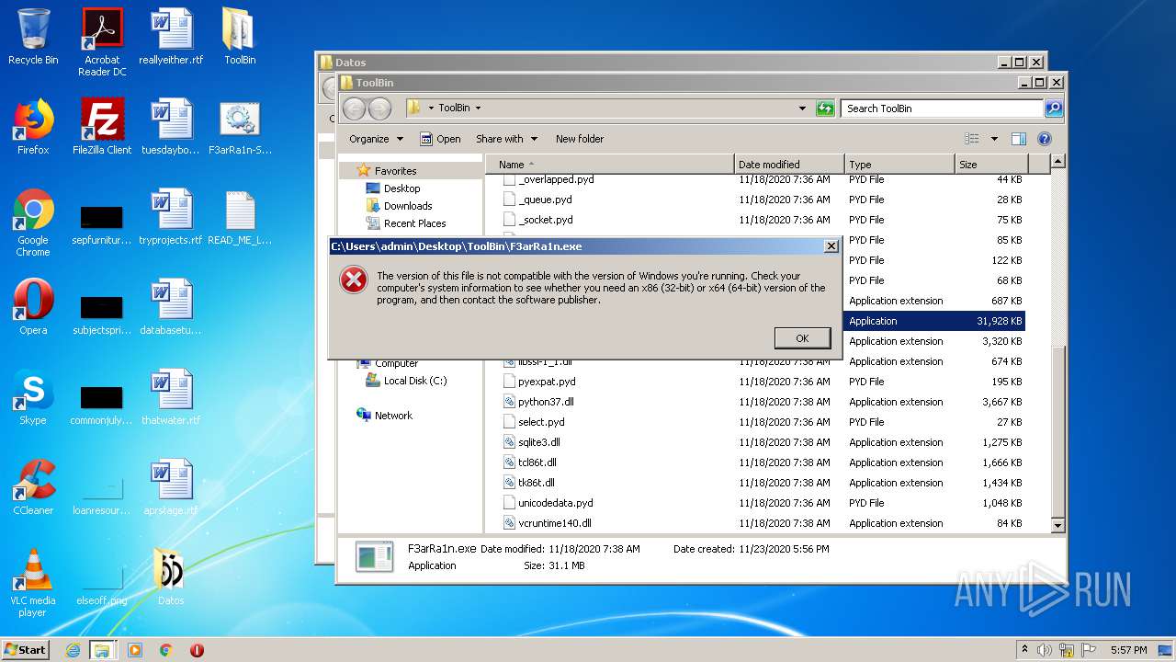Launch Skype from the desktop
Screen dimensions: 1176x662
click(x=33, y=397)
